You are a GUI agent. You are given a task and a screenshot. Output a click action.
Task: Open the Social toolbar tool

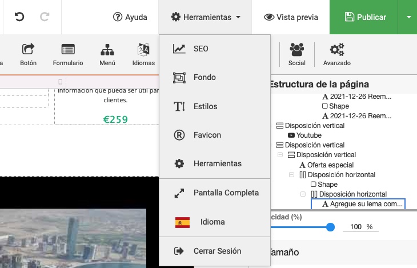pyautogui.click(x=296, y=55)
